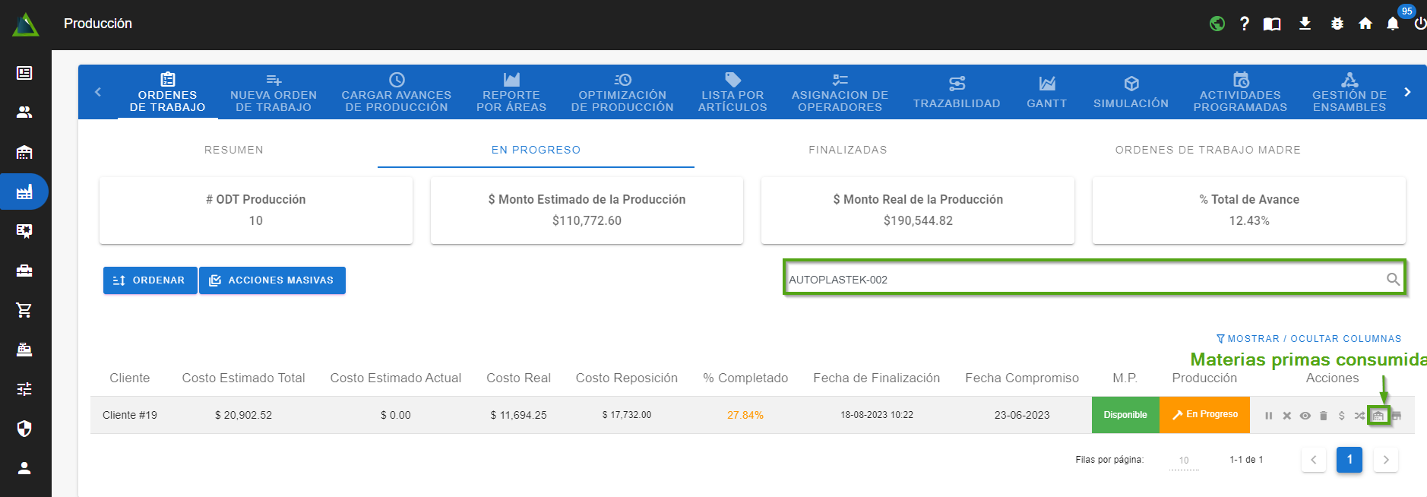Image resolution: width=1427 pixels, height=497 pixels.
Task: Click the Acciones Masivas button
Action: coord(272,280)
